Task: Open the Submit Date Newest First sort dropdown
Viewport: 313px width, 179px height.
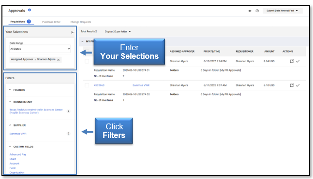Action: pyautogui.click(x=283, y=11)
